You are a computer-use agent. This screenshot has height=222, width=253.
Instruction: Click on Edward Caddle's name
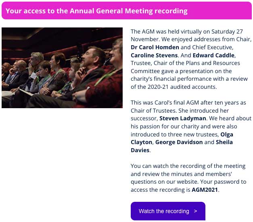[213, 55]
